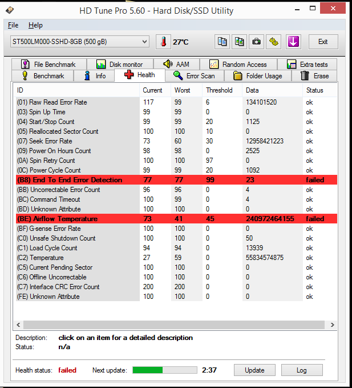Open options with the gears icon

[273, 42]
